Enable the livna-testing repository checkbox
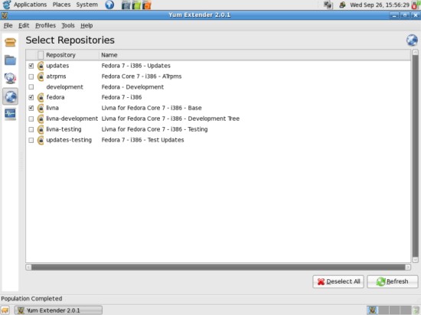Image resolution: width=421 pixels, height=315 pixels. [x=31, y=129]
